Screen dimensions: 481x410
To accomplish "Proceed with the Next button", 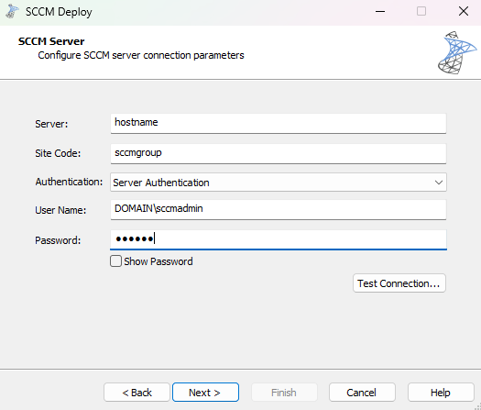I will coord(205,393).
